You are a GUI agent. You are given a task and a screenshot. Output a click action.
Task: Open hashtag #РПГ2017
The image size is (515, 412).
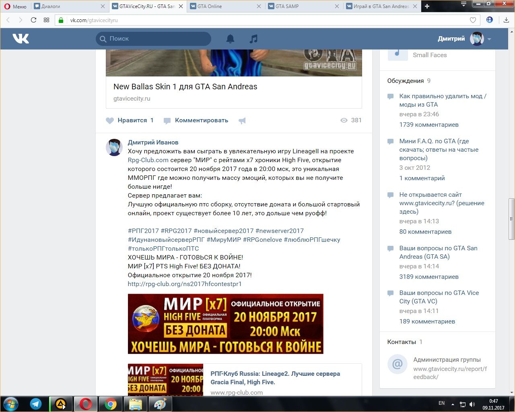(143, 231)
